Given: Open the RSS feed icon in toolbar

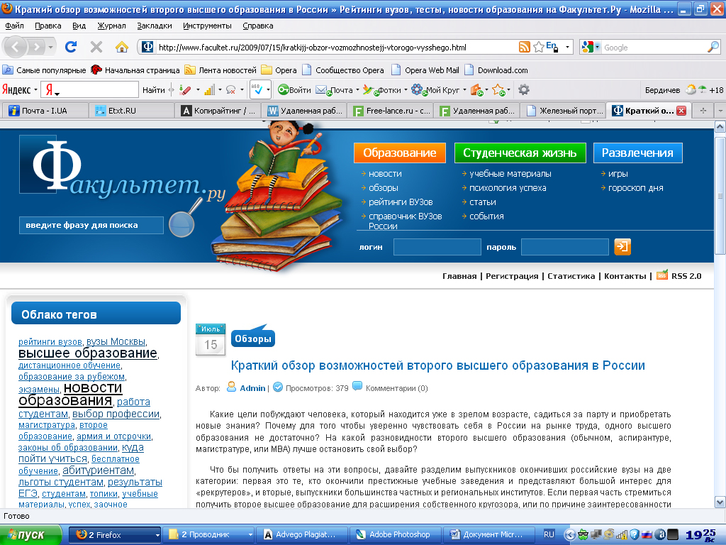Looking at the screenshot, I should 525,45.
